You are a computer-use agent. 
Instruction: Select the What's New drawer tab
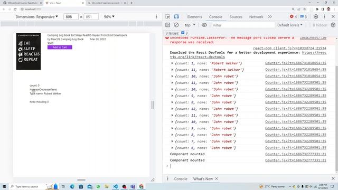(x=203, y=178)
